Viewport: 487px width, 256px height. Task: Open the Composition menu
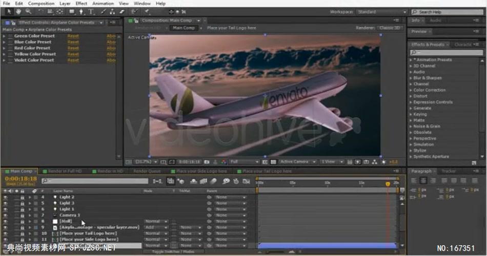(x=41, y=3)
